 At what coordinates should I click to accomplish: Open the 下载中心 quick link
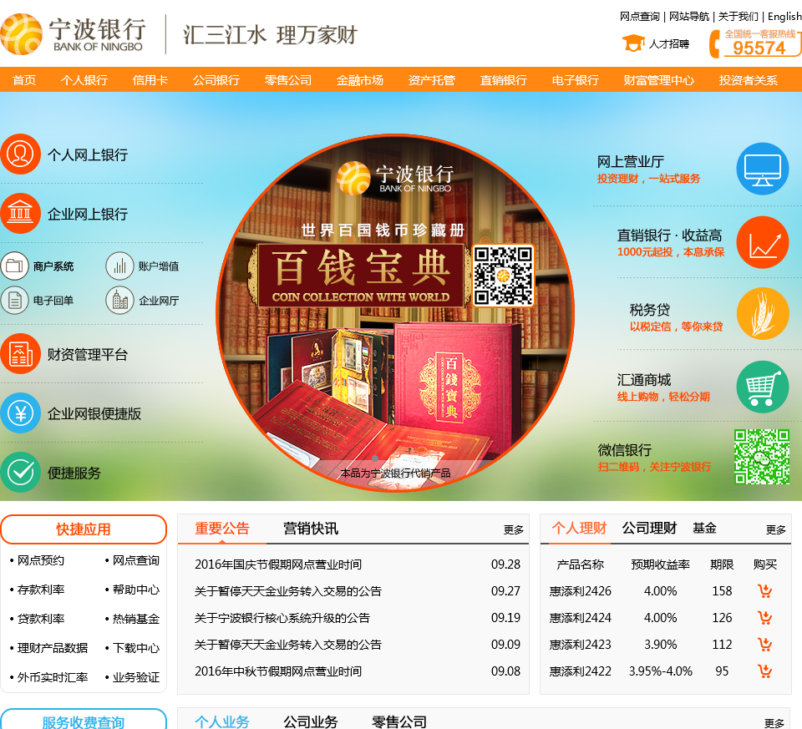click(135, 648)
